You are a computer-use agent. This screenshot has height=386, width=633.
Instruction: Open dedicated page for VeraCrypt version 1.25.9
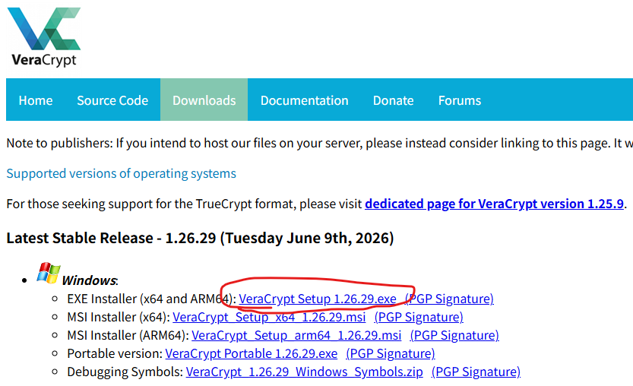[494, 204]
